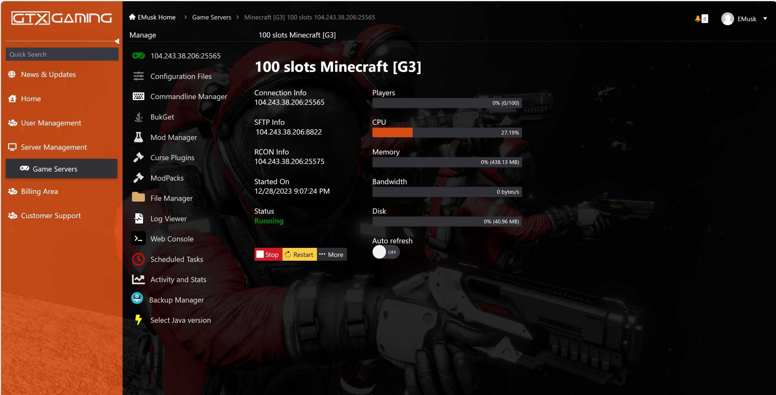Image resolution: width=776 pixels, height=395 pixels.
Task: Click the Quick Search field
Action: click(62, 54)
